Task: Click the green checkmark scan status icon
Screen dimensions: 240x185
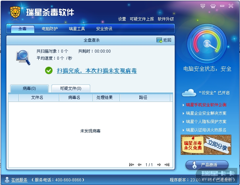Action: tap(49, 71)
